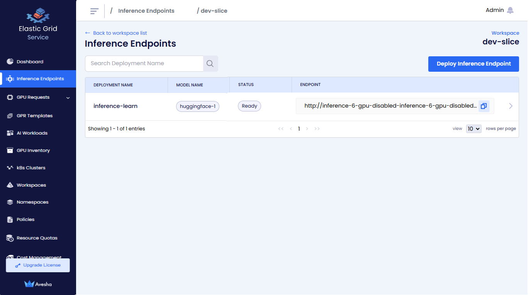The image size is (531, 295).
Task: Open the rows per page dropdown
Action: [473, 128]
